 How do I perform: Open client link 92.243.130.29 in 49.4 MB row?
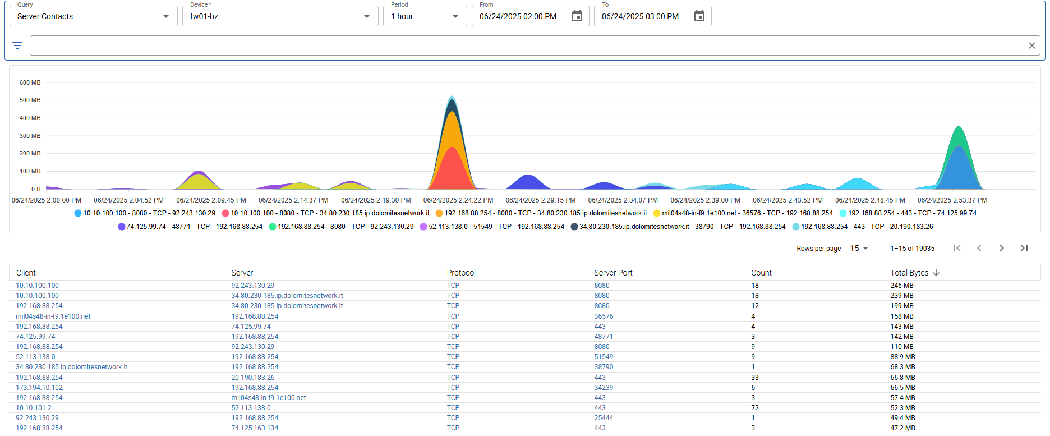pyautogui.click(x=37, y=418)
